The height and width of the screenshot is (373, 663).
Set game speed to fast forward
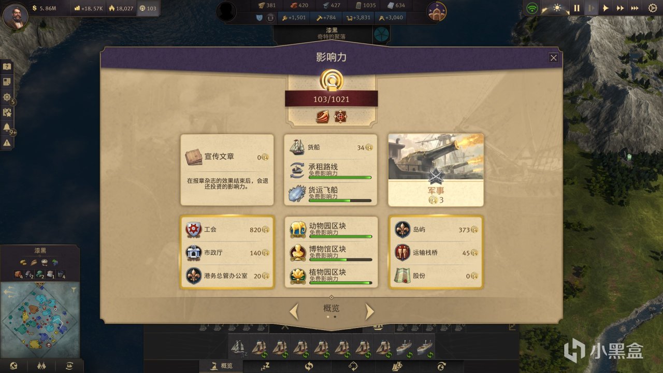[620, 8]
